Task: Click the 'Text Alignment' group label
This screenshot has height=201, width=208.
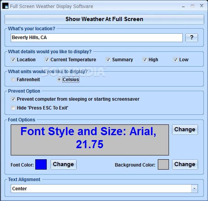Action: (24, 180)
